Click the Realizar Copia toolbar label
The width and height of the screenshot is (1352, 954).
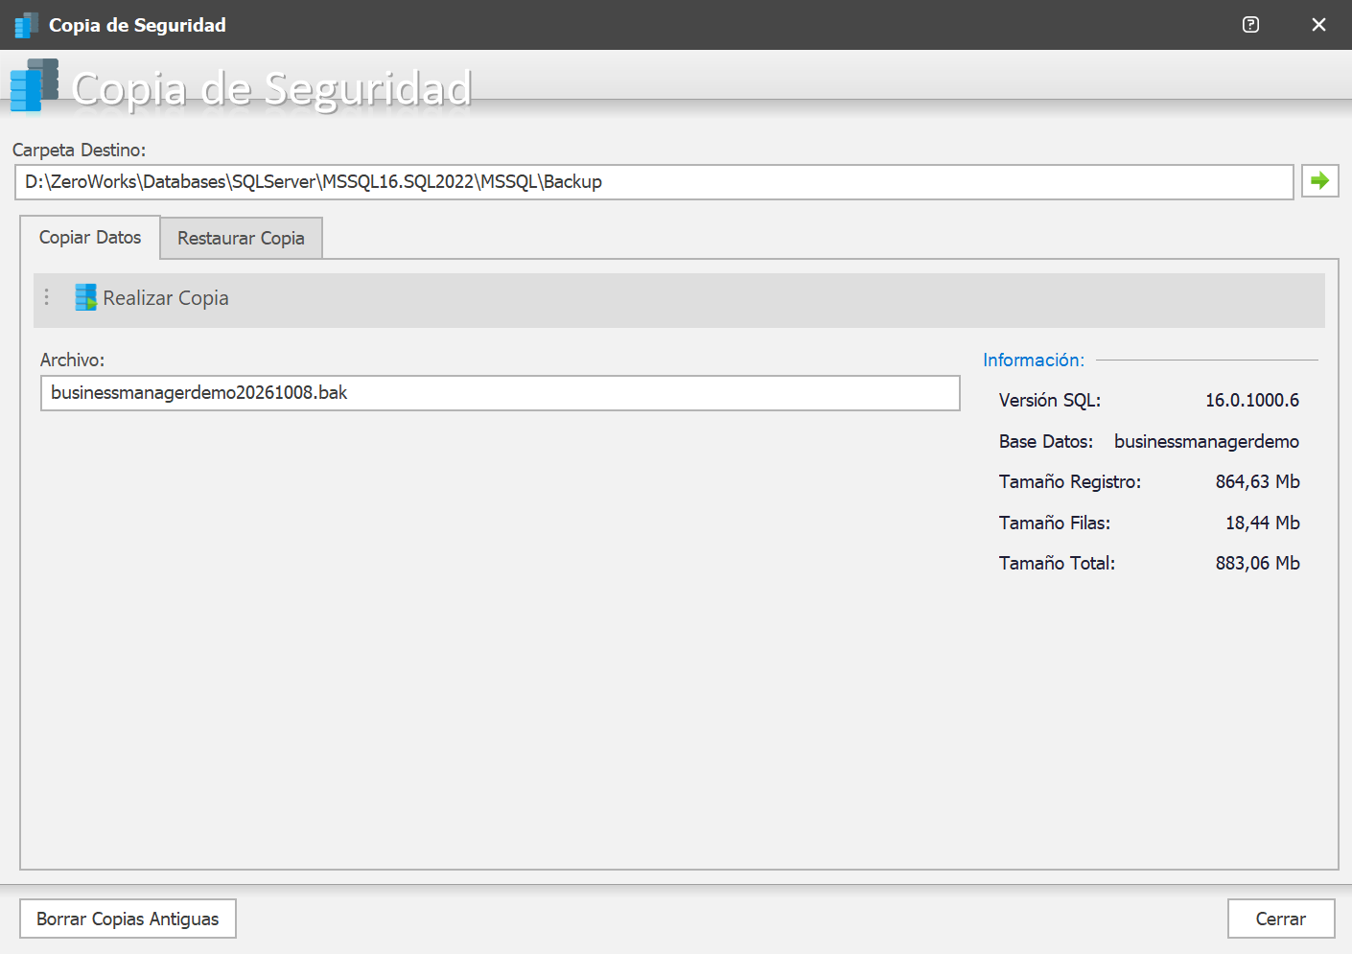coord(166,298)
